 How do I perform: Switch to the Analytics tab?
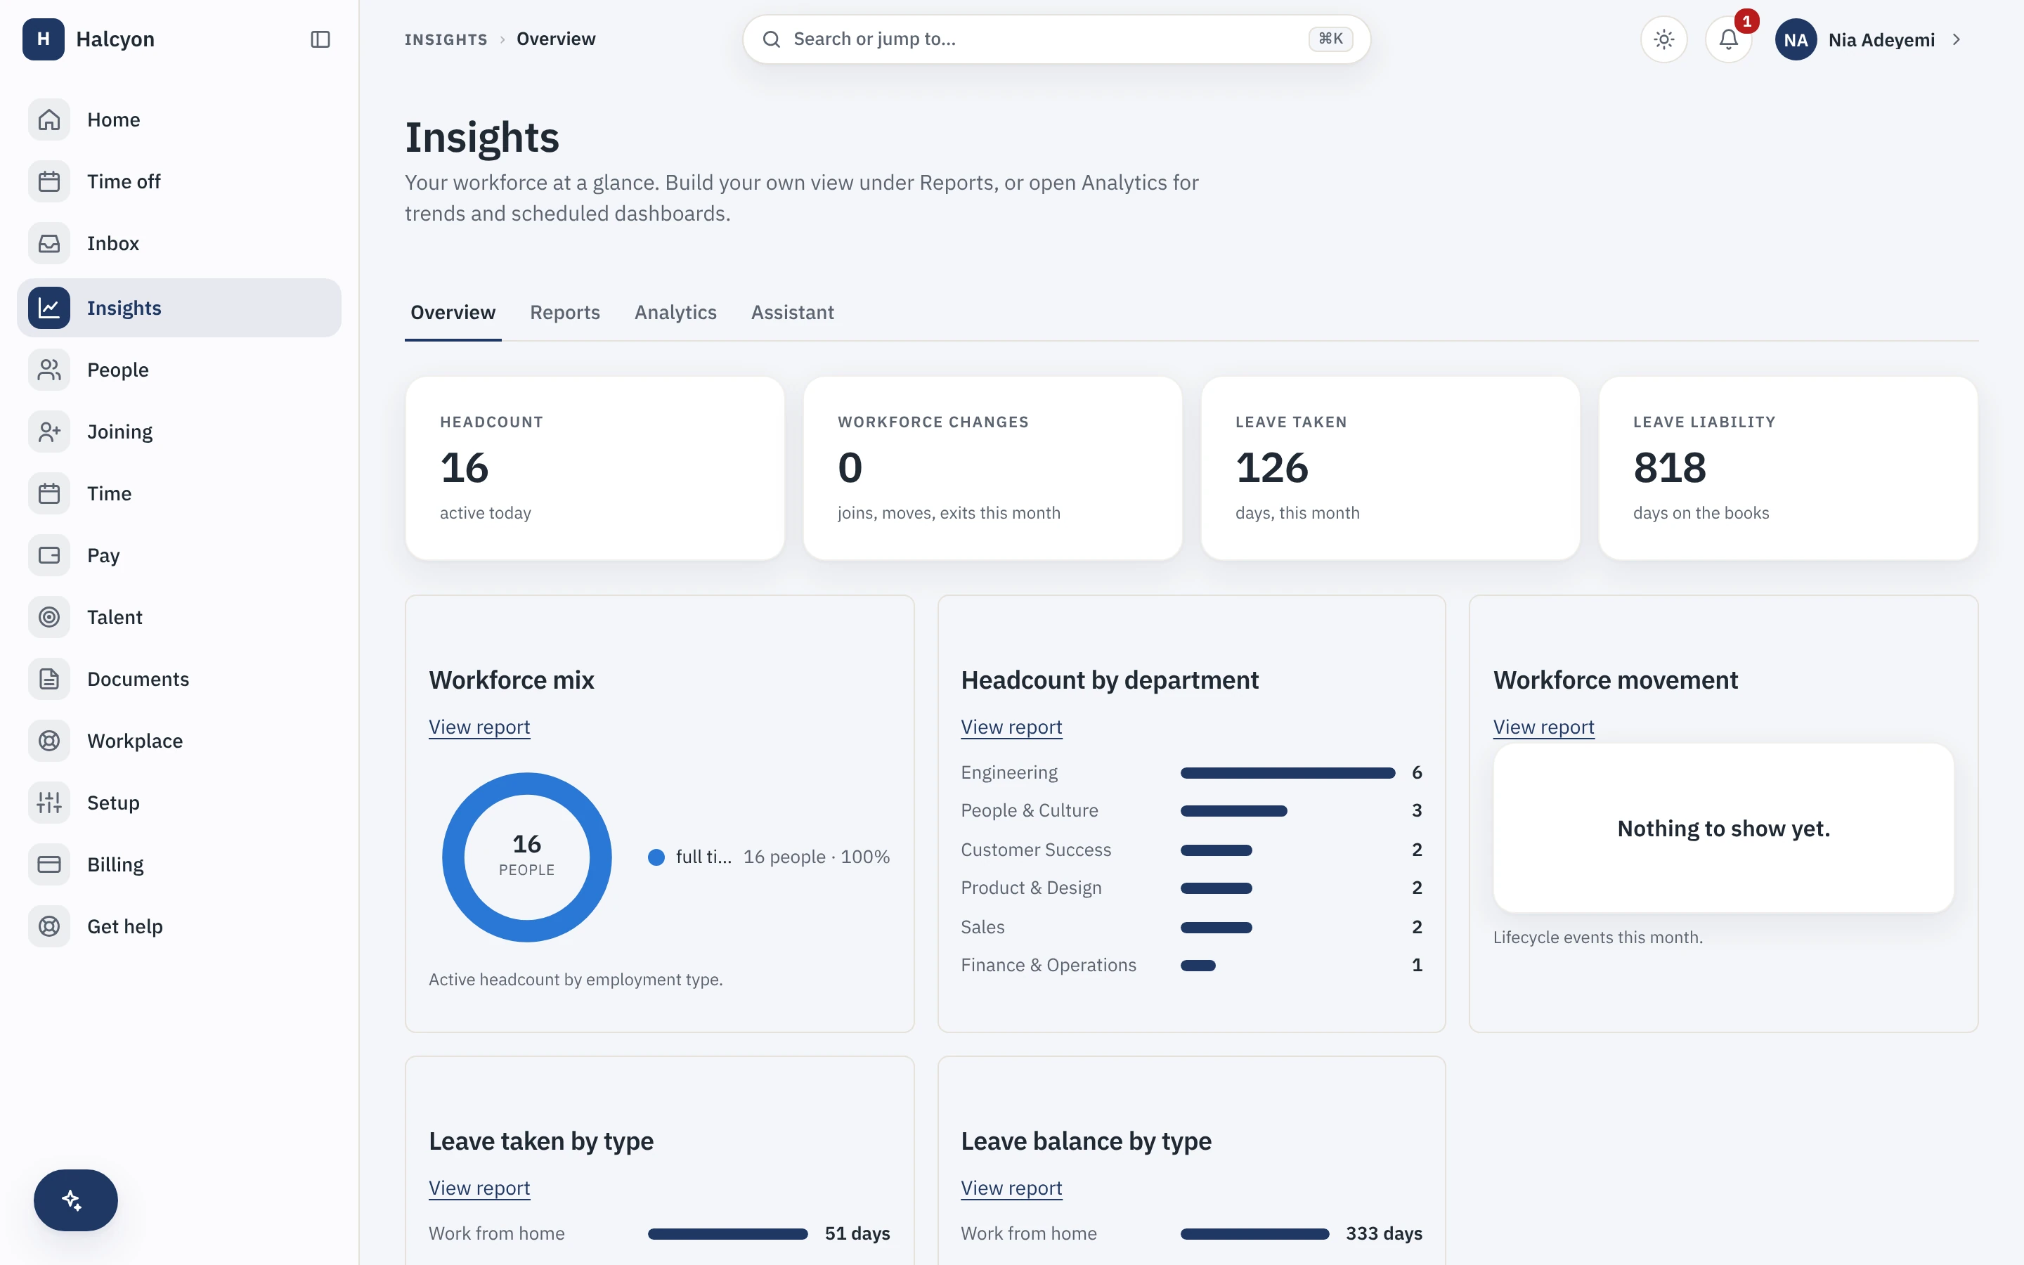tap(676, 312)
